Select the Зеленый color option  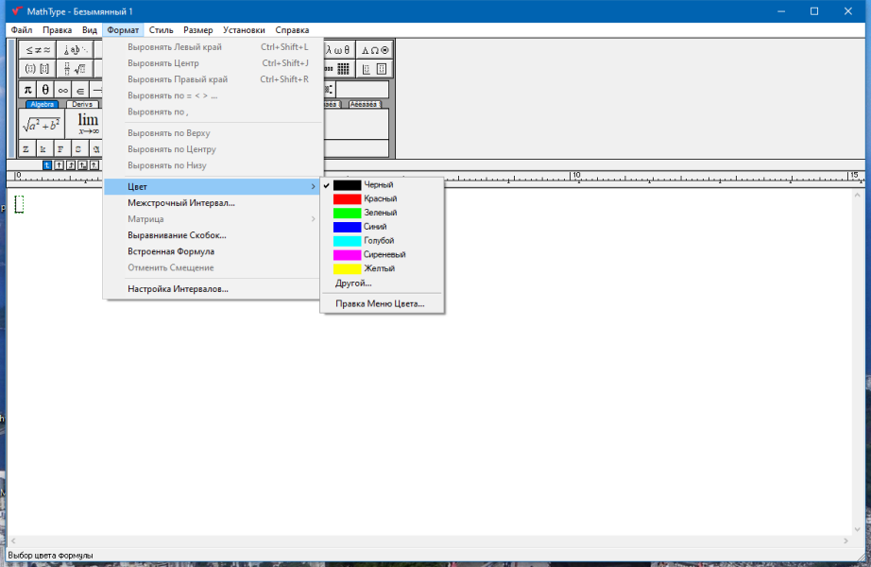383,213
